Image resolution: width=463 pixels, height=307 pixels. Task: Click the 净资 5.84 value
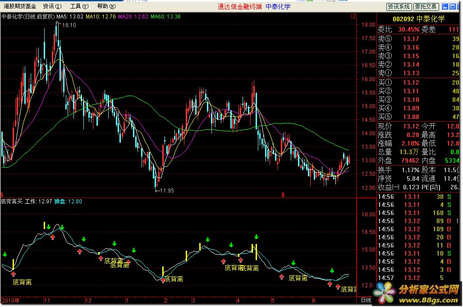point(413,179)
